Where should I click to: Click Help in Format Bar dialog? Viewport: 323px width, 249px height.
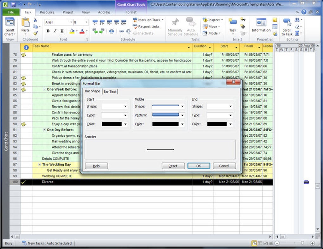click(96, 166)
